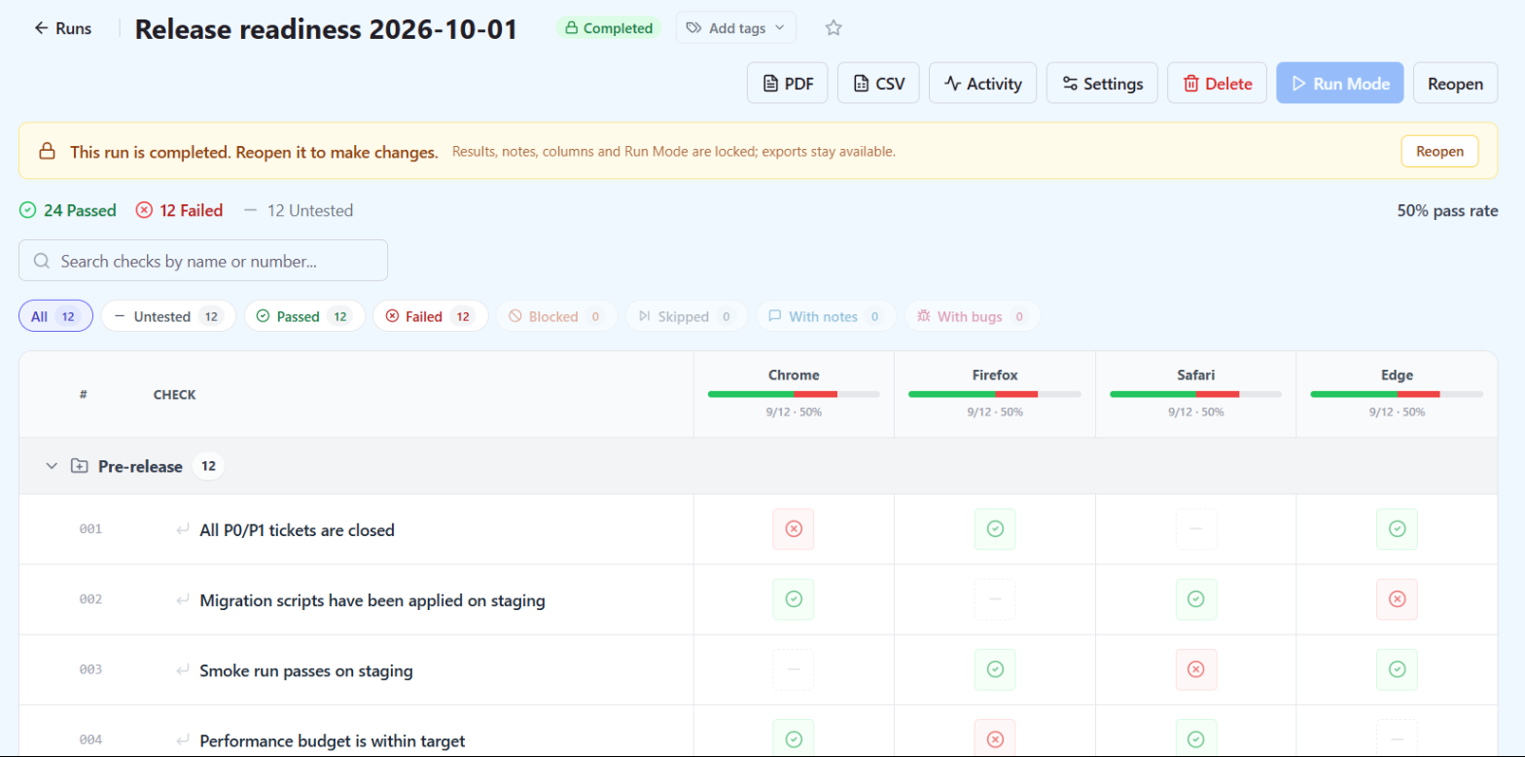Viewport: 1525px width, 757px height.
Task: Click Reopen inside the yellow locked banner
Action: [1439, 151]
